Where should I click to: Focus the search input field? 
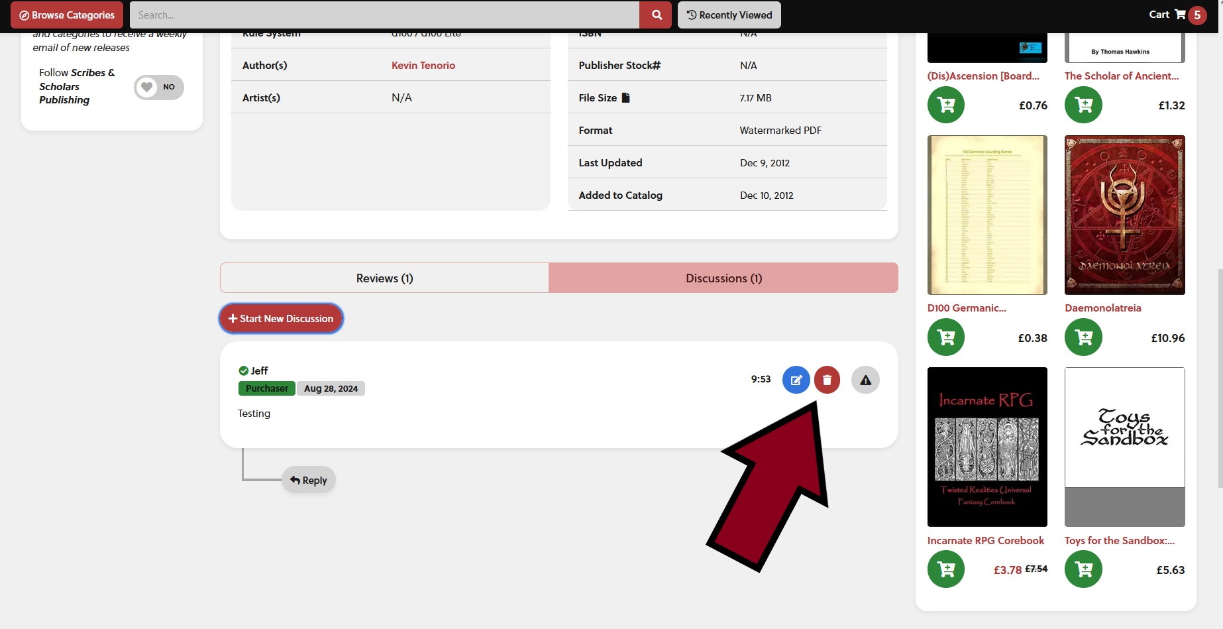point(384,15)
